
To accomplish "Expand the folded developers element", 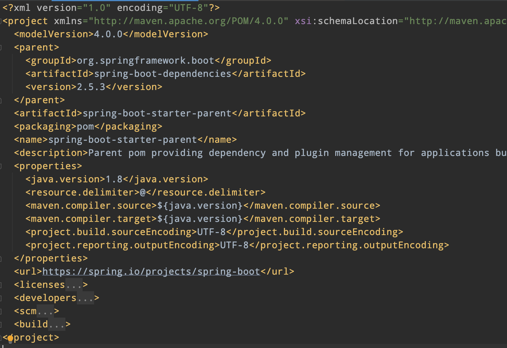I will 1,298.
